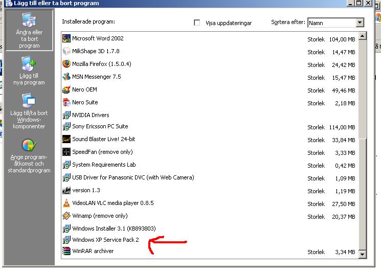Select the Microsoft Word 2002 entry
Viewport: 381px width, 274px height.
pyautogui.click(x=210, y=39)
